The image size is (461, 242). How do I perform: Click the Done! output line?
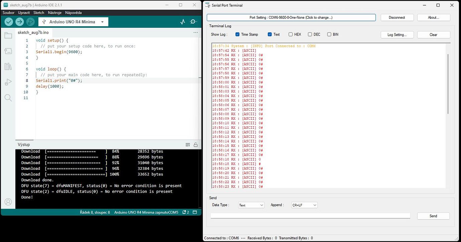(27, 197)
